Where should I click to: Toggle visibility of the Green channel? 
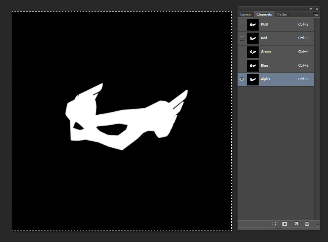242,52
